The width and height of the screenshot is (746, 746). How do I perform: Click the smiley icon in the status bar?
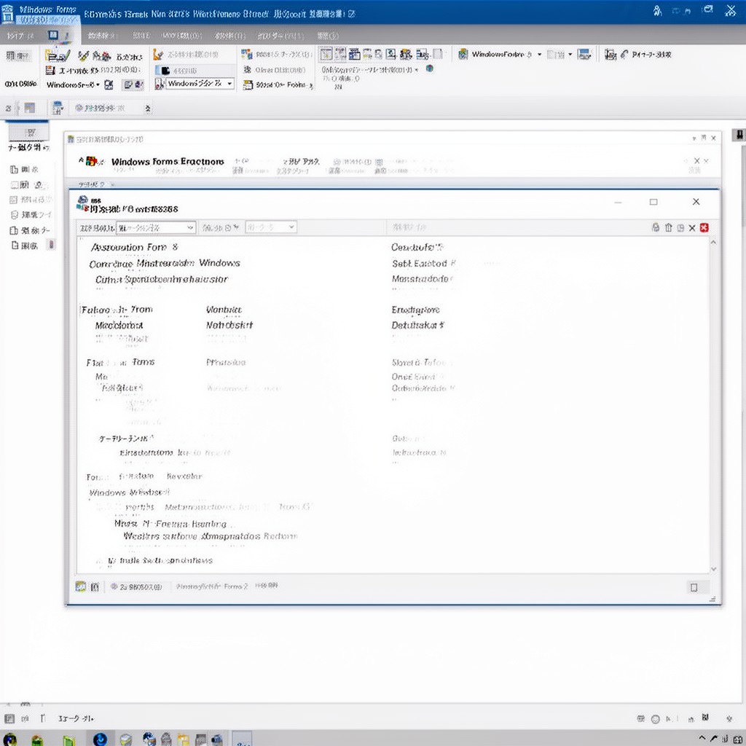[x=656, y=719]
